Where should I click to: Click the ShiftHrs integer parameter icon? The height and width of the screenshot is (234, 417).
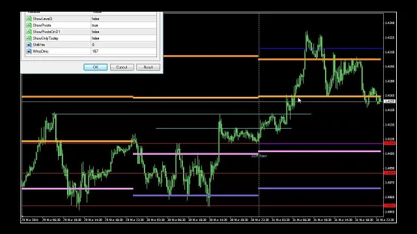(29, 45)
